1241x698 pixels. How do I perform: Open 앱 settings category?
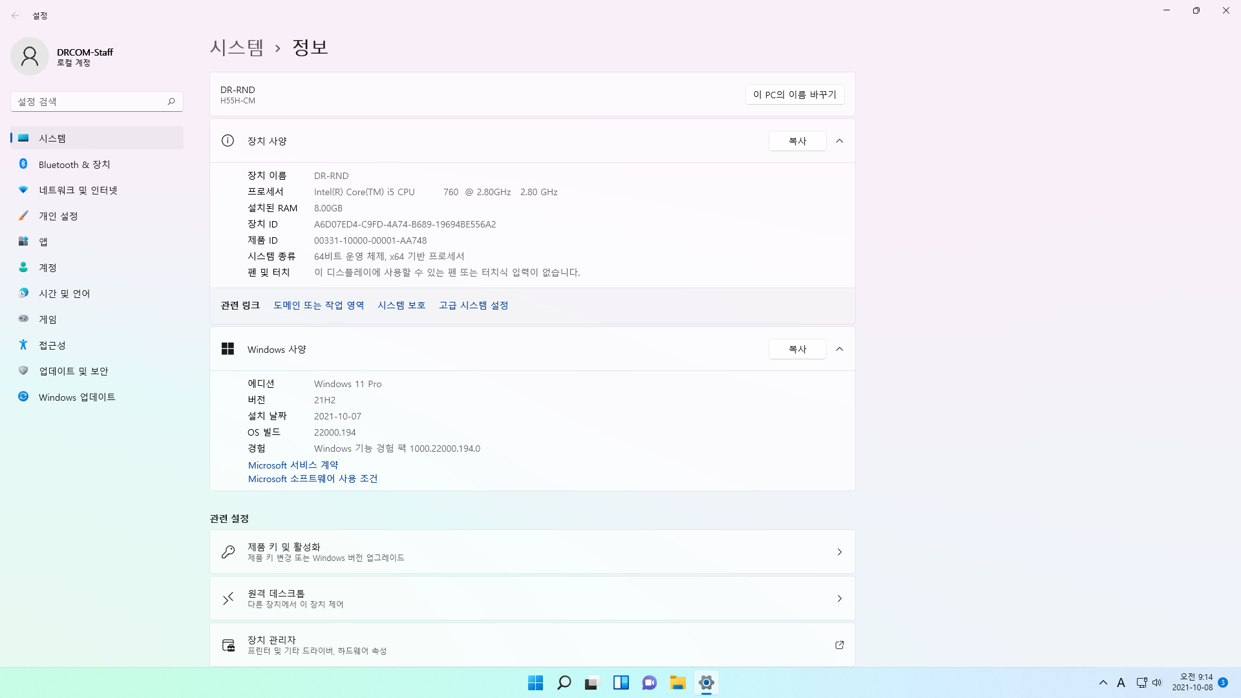pyautogui.click(x=97, y=242)
